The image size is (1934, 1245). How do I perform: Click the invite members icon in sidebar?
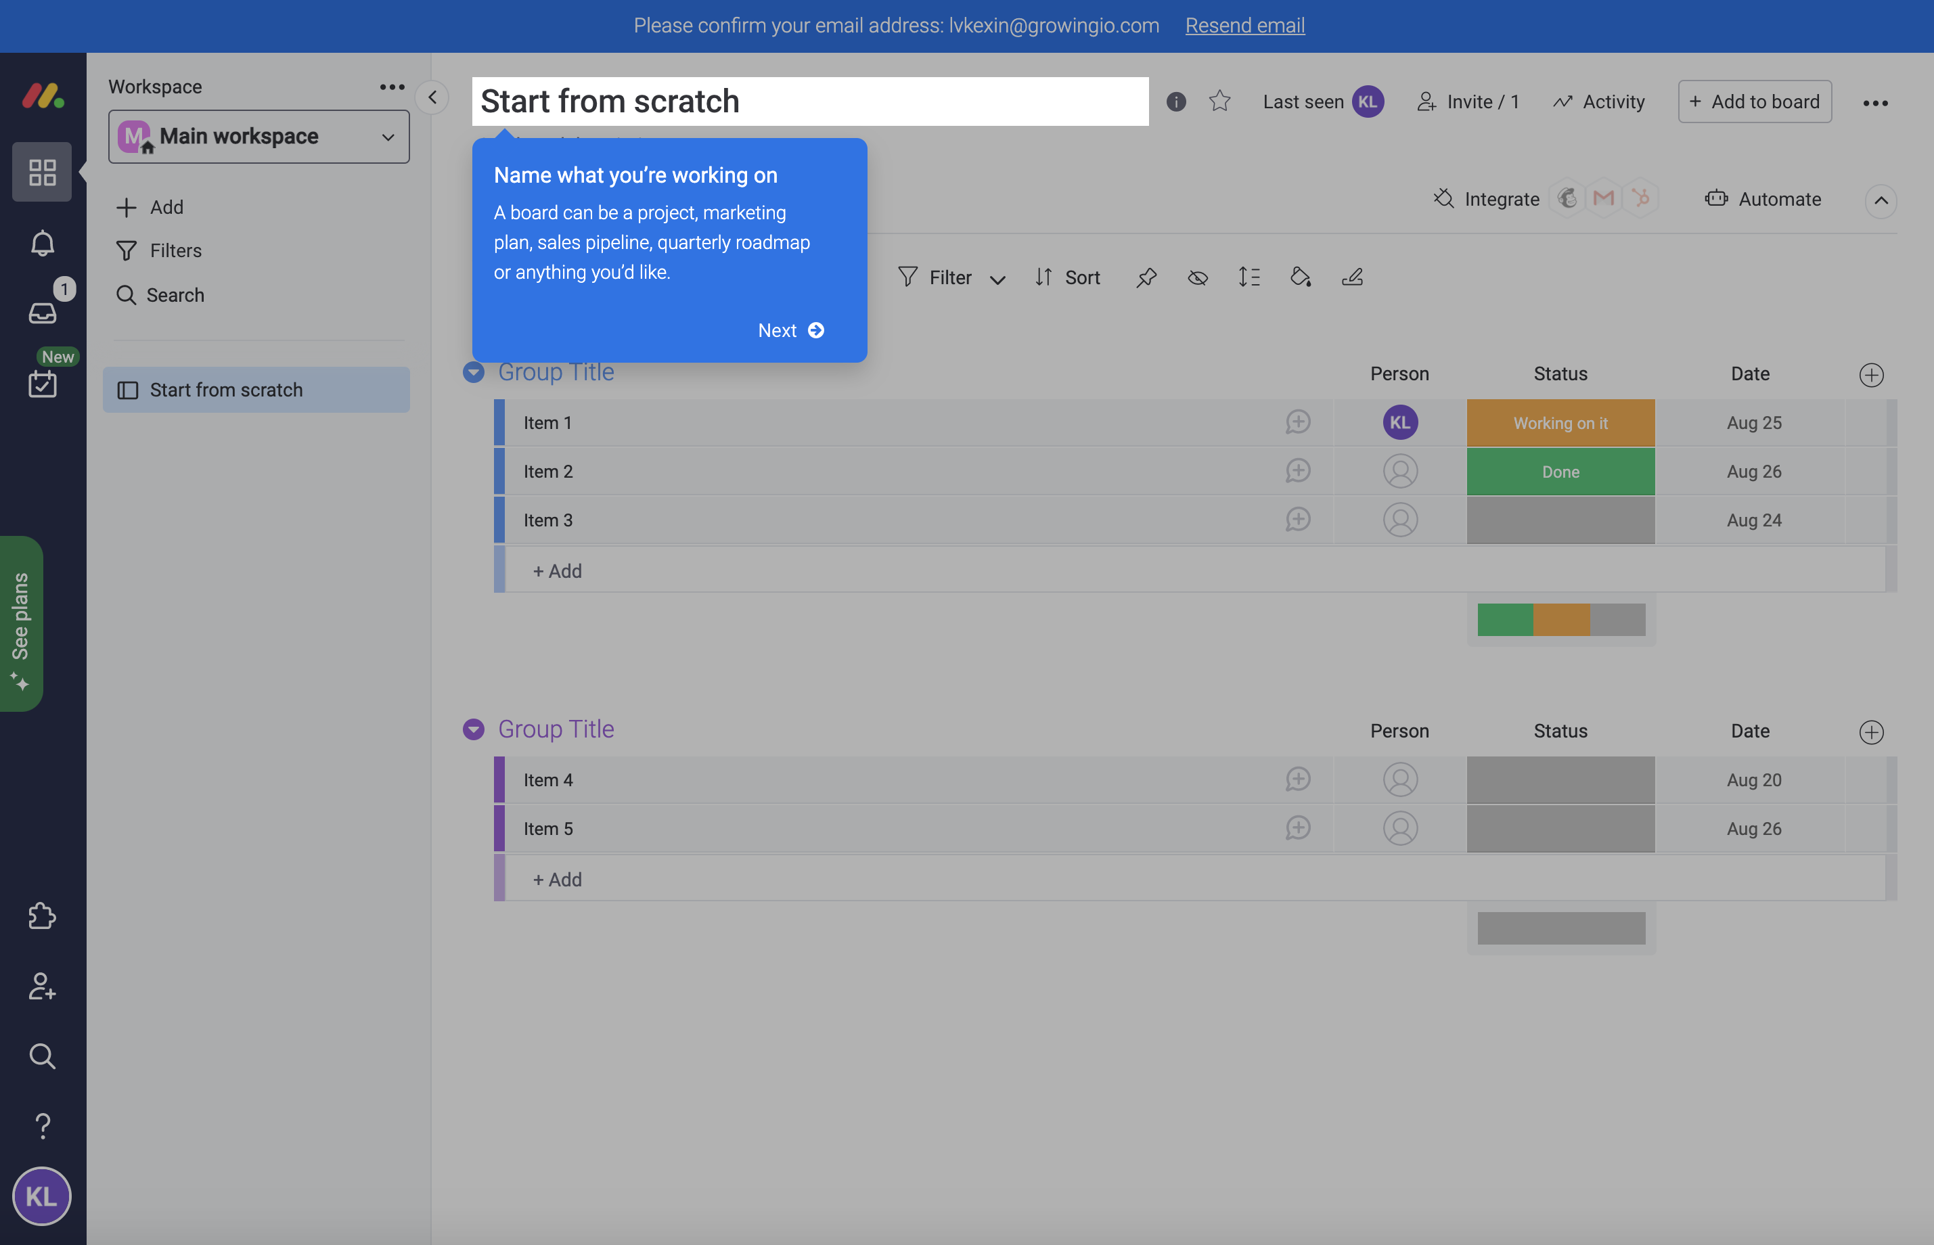click(x=42, y=987)
